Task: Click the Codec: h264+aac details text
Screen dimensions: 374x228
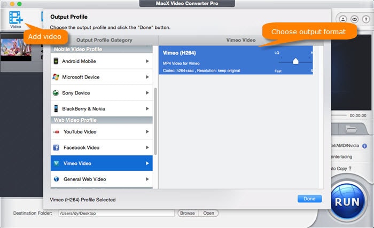Action: [201, 70]
